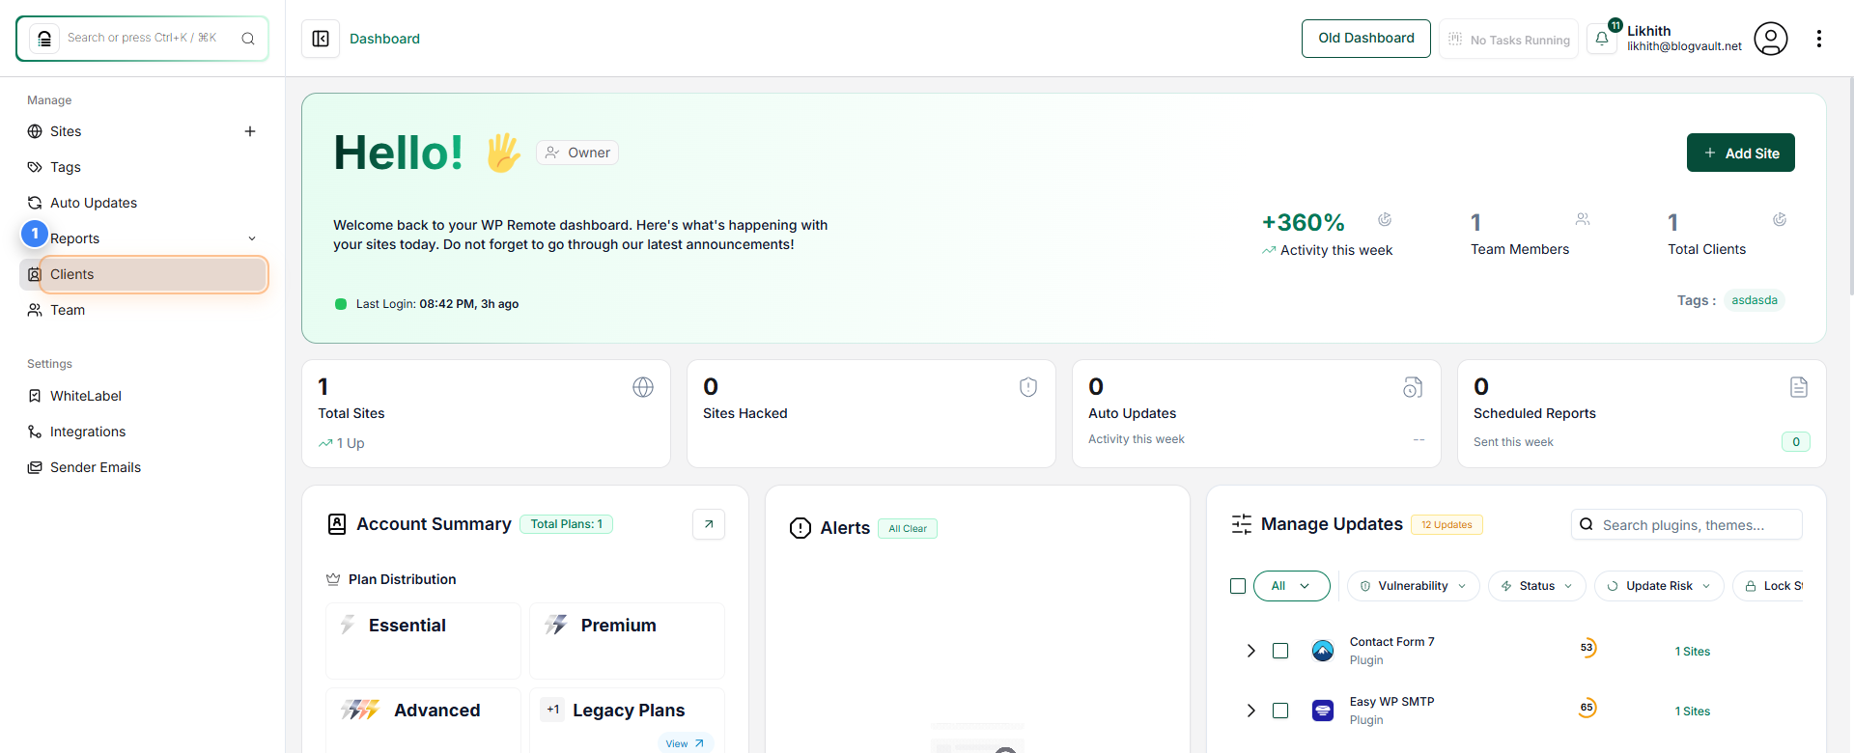The image size is (1854, 753).
Task: Open WhiteLabel settings
Action: click(85, 395)
